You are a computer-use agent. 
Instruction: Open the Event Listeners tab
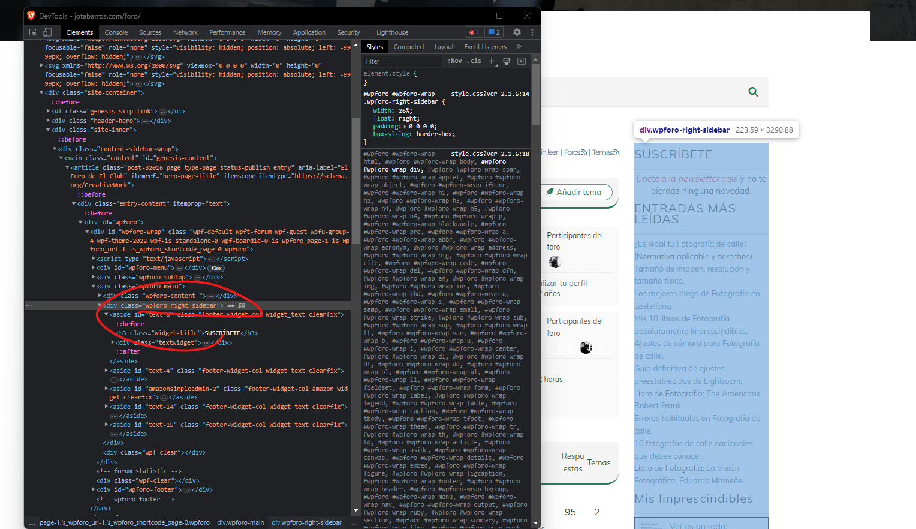click(x=485, y=47)
